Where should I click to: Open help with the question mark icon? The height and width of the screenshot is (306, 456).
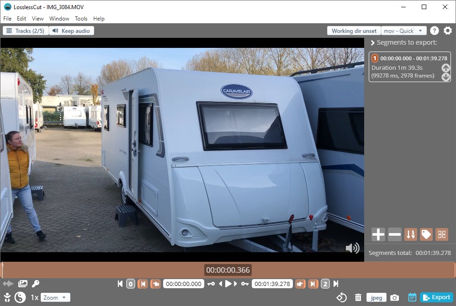[434, 31]
